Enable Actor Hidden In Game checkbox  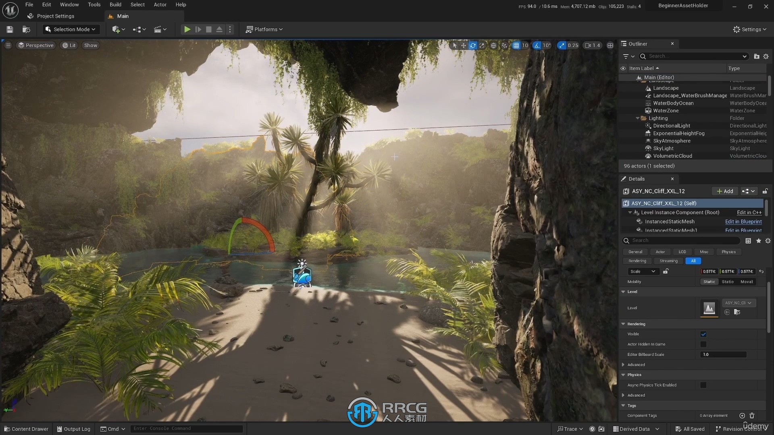pos(703,344)
